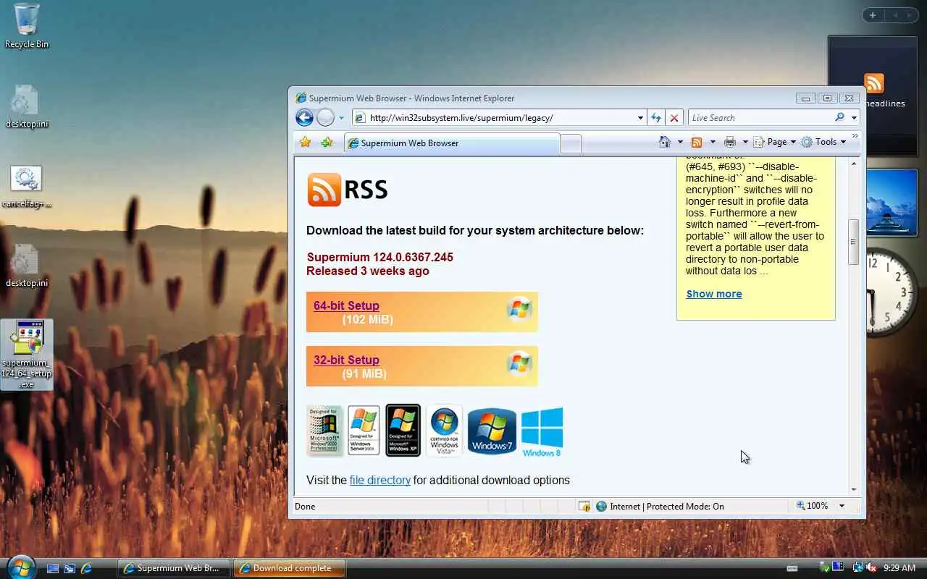Click the scrollbar down arrow
The width and height of the screenshot is (927, 579).
point(853,489)
